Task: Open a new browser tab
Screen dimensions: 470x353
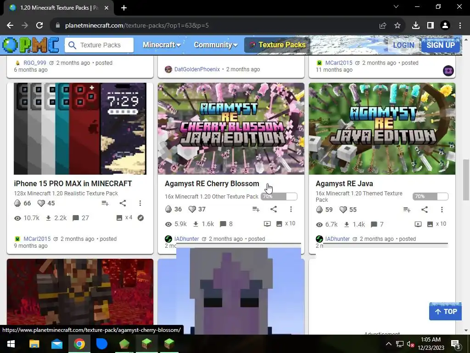Action: pos(124,8)
